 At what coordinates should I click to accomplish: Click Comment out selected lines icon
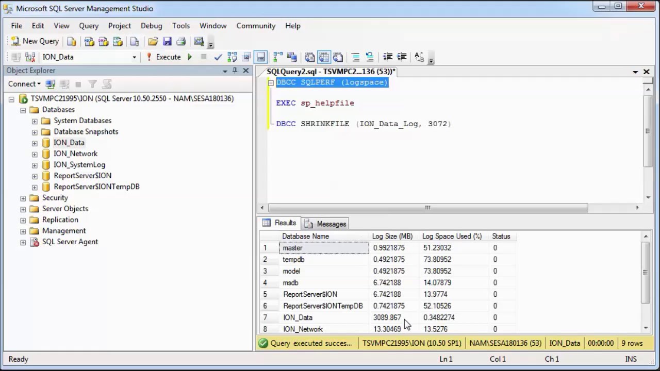(x=355, y=57)
